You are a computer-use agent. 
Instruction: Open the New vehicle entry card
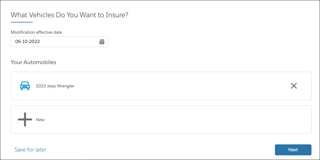click(161, 119)
